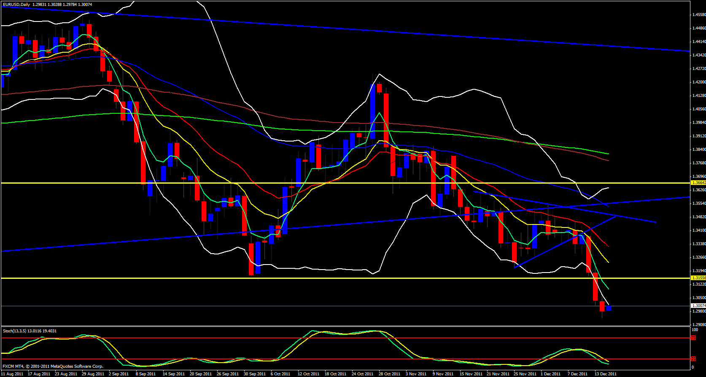Select the latest blue candle at chart's right

[609, 308]
